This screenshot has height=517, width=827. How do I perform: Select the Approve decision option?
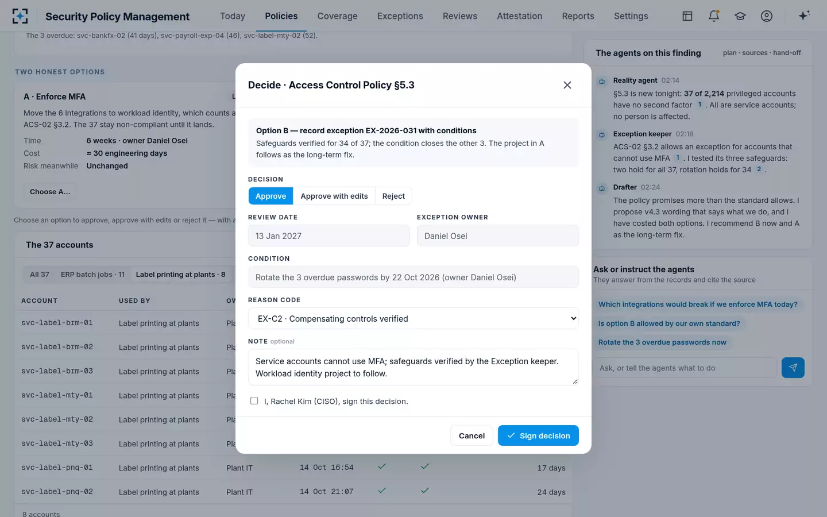(270, 196)
